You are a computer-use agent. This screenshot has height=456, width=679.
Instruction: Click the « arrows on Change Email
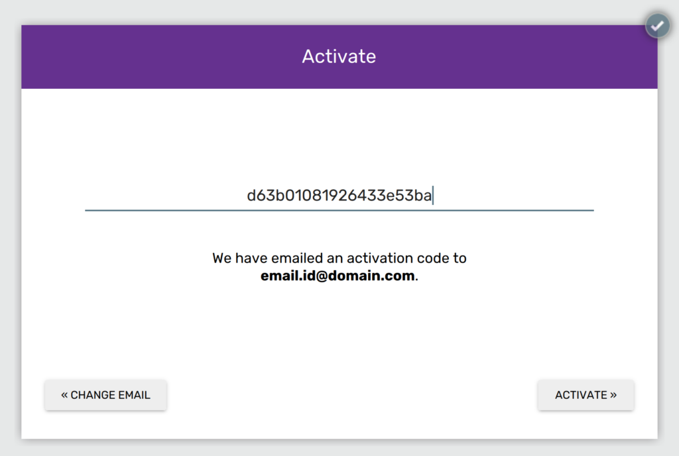[x=64, y=395]
